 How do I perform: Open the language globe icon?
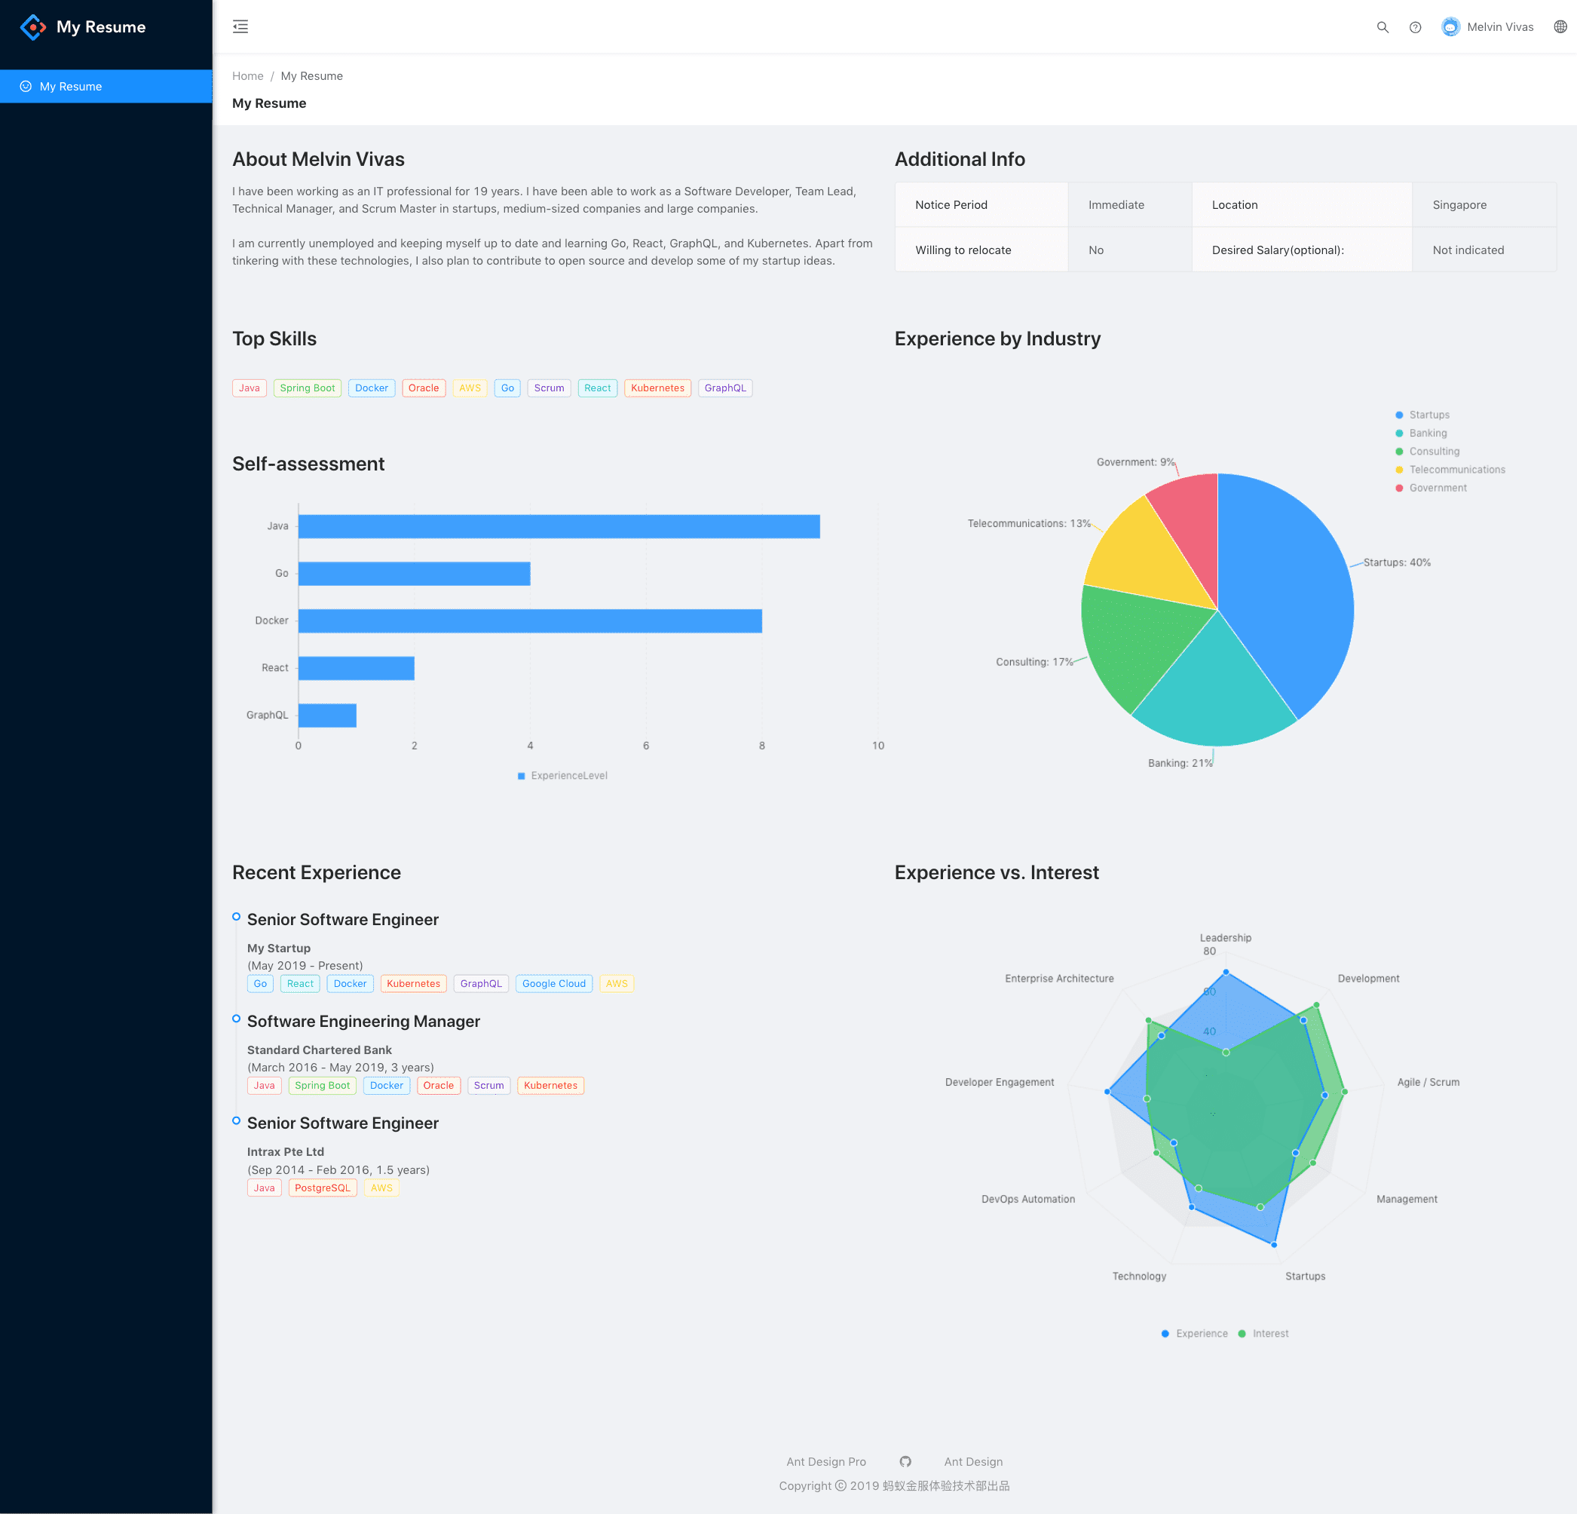[1560, 26]
